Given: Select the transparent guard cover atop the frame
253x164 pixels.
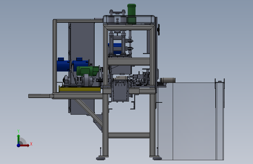Looking at the screenshot, I should 129,20.
